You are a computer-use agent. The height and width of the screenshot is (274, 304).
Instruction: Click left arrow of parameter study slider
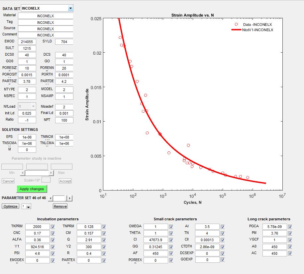point(23,173)
